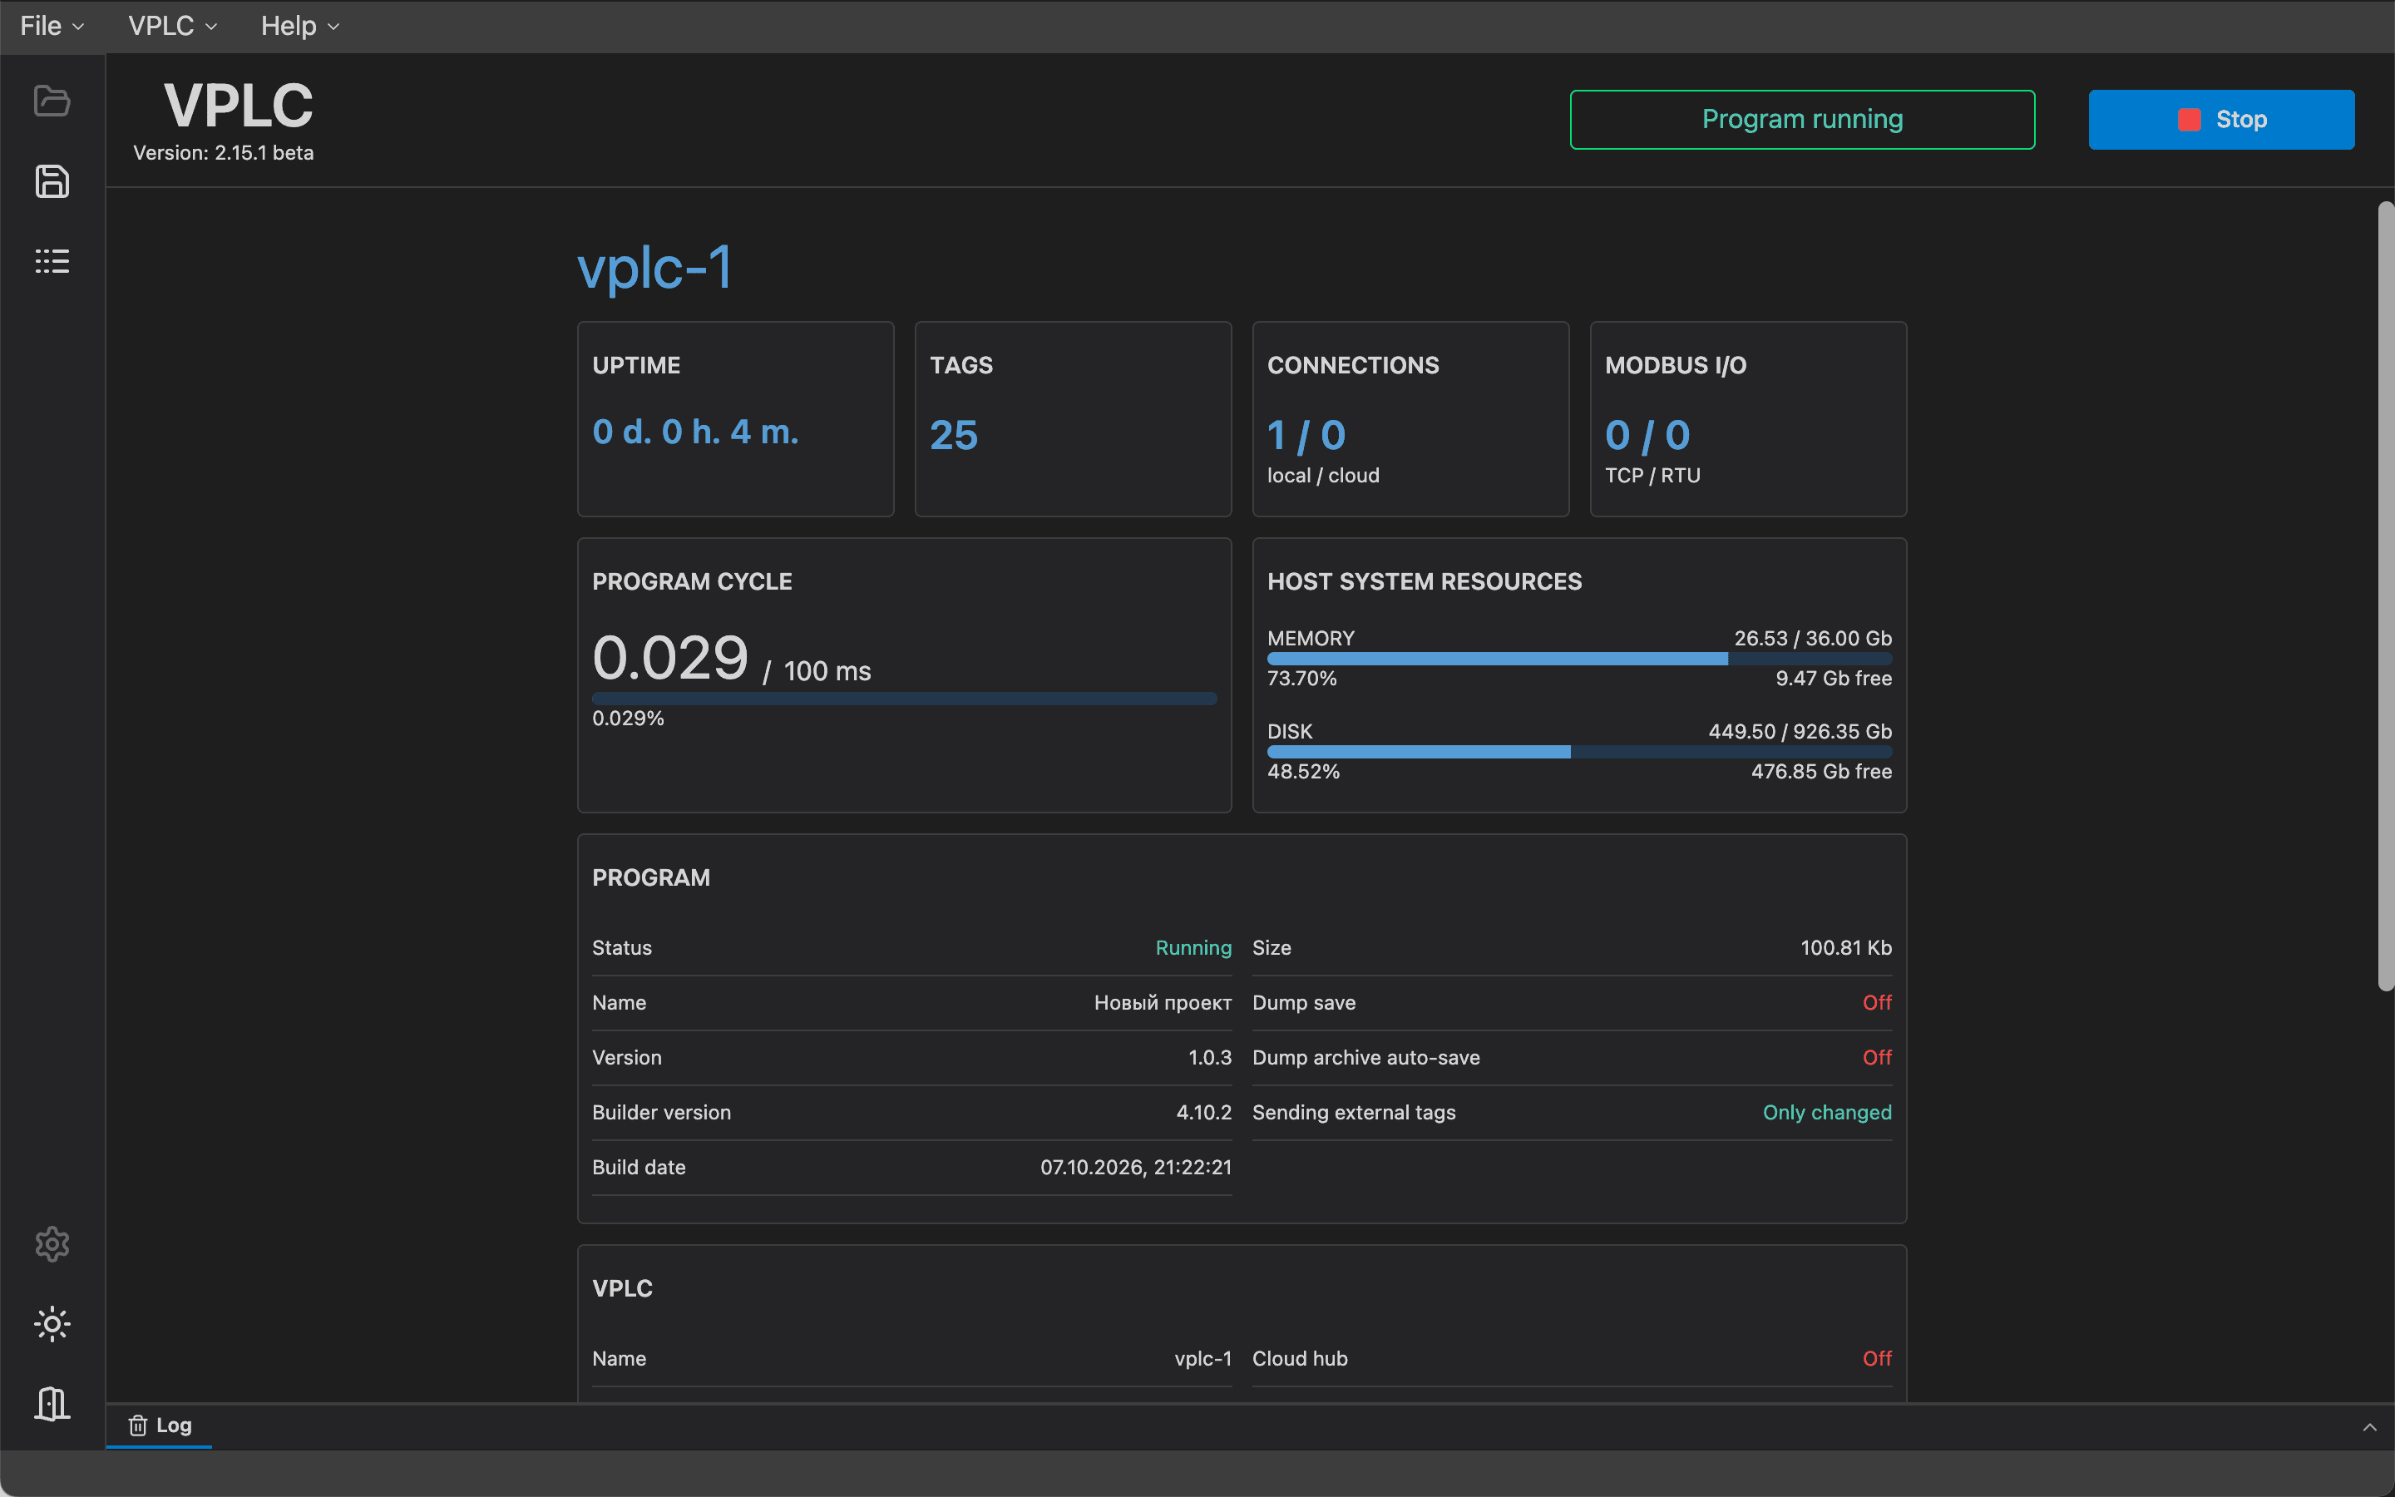Click project name Новый проект
Viewport: 2395px width, 1497px height.
coord(1163,1002)
